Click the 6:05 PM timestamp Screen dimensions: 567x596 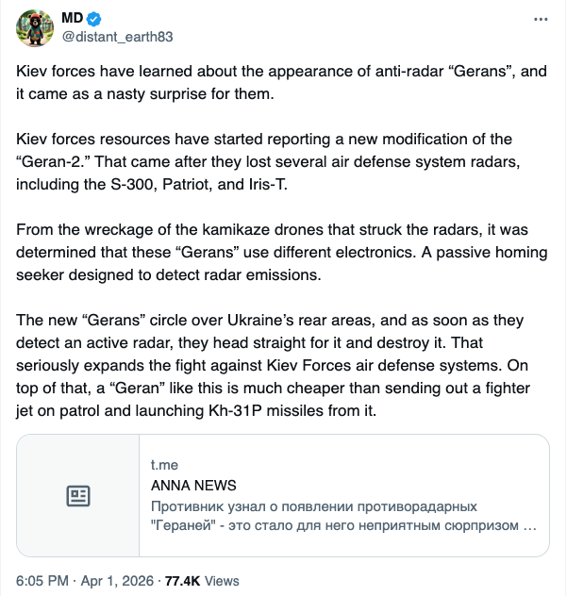click(42, 581)
